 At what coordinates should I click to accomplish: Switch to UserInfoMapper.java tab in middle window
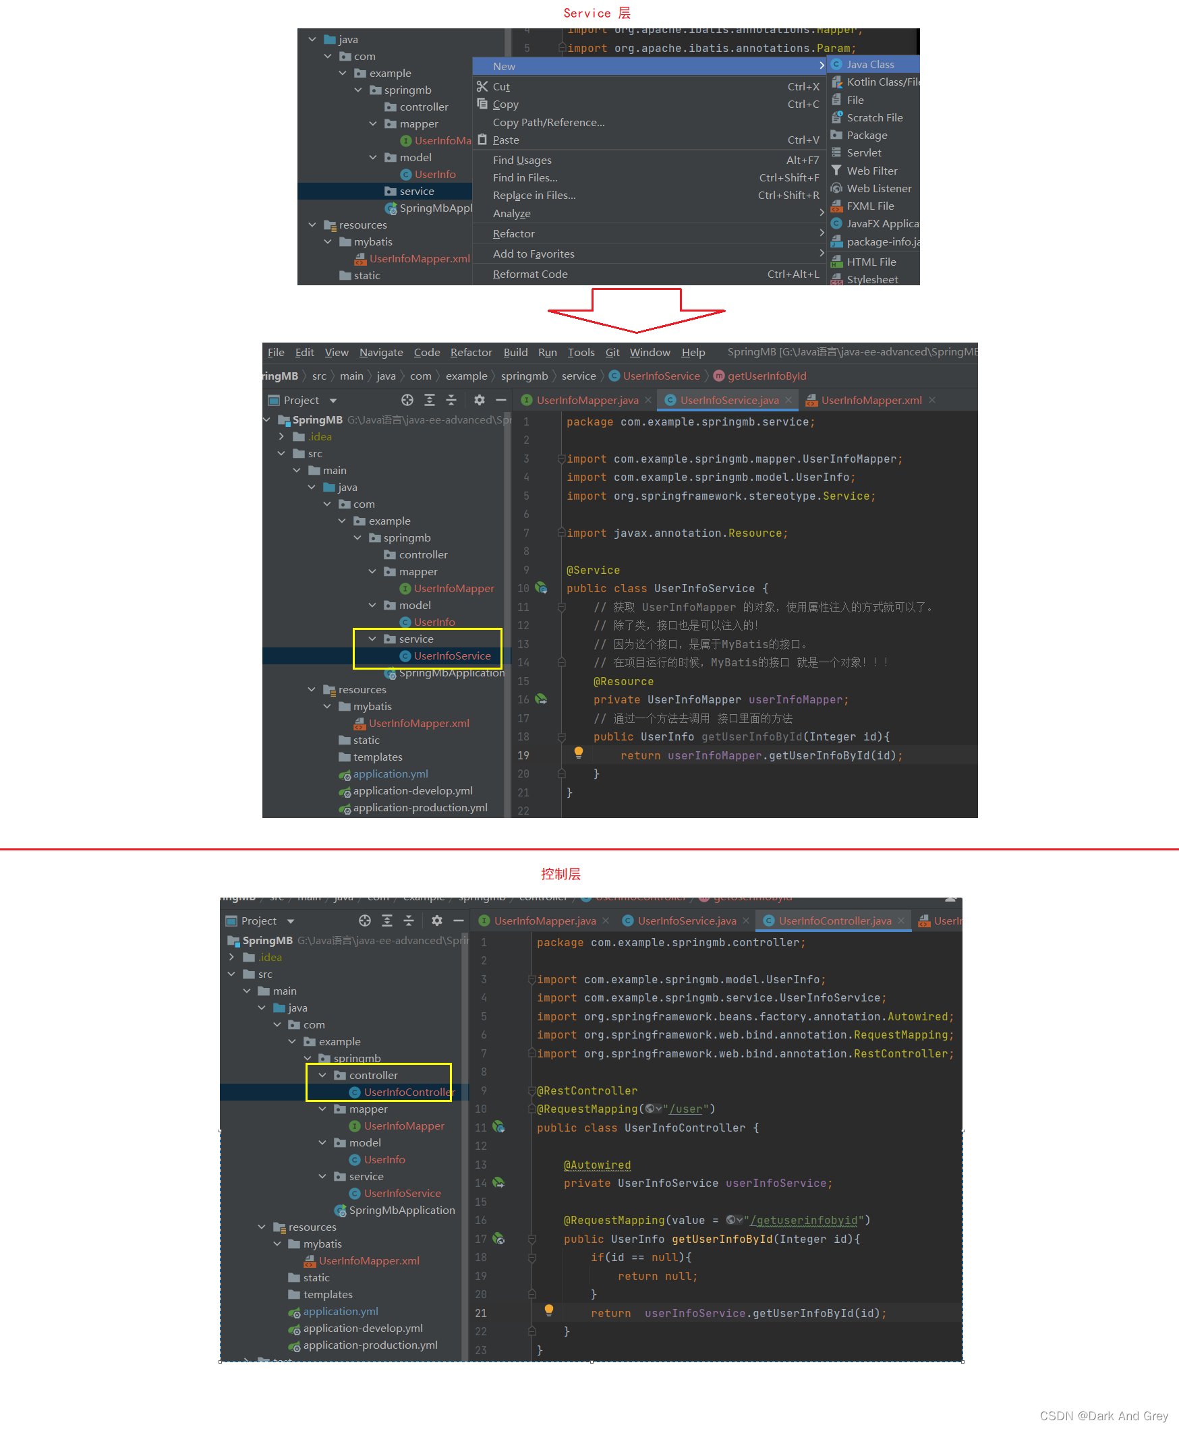(587, 401)
